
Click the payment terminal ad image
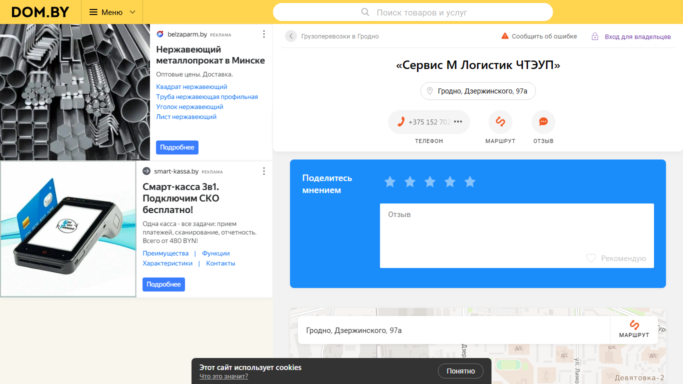pyautogui.click(x=68, y=229)
